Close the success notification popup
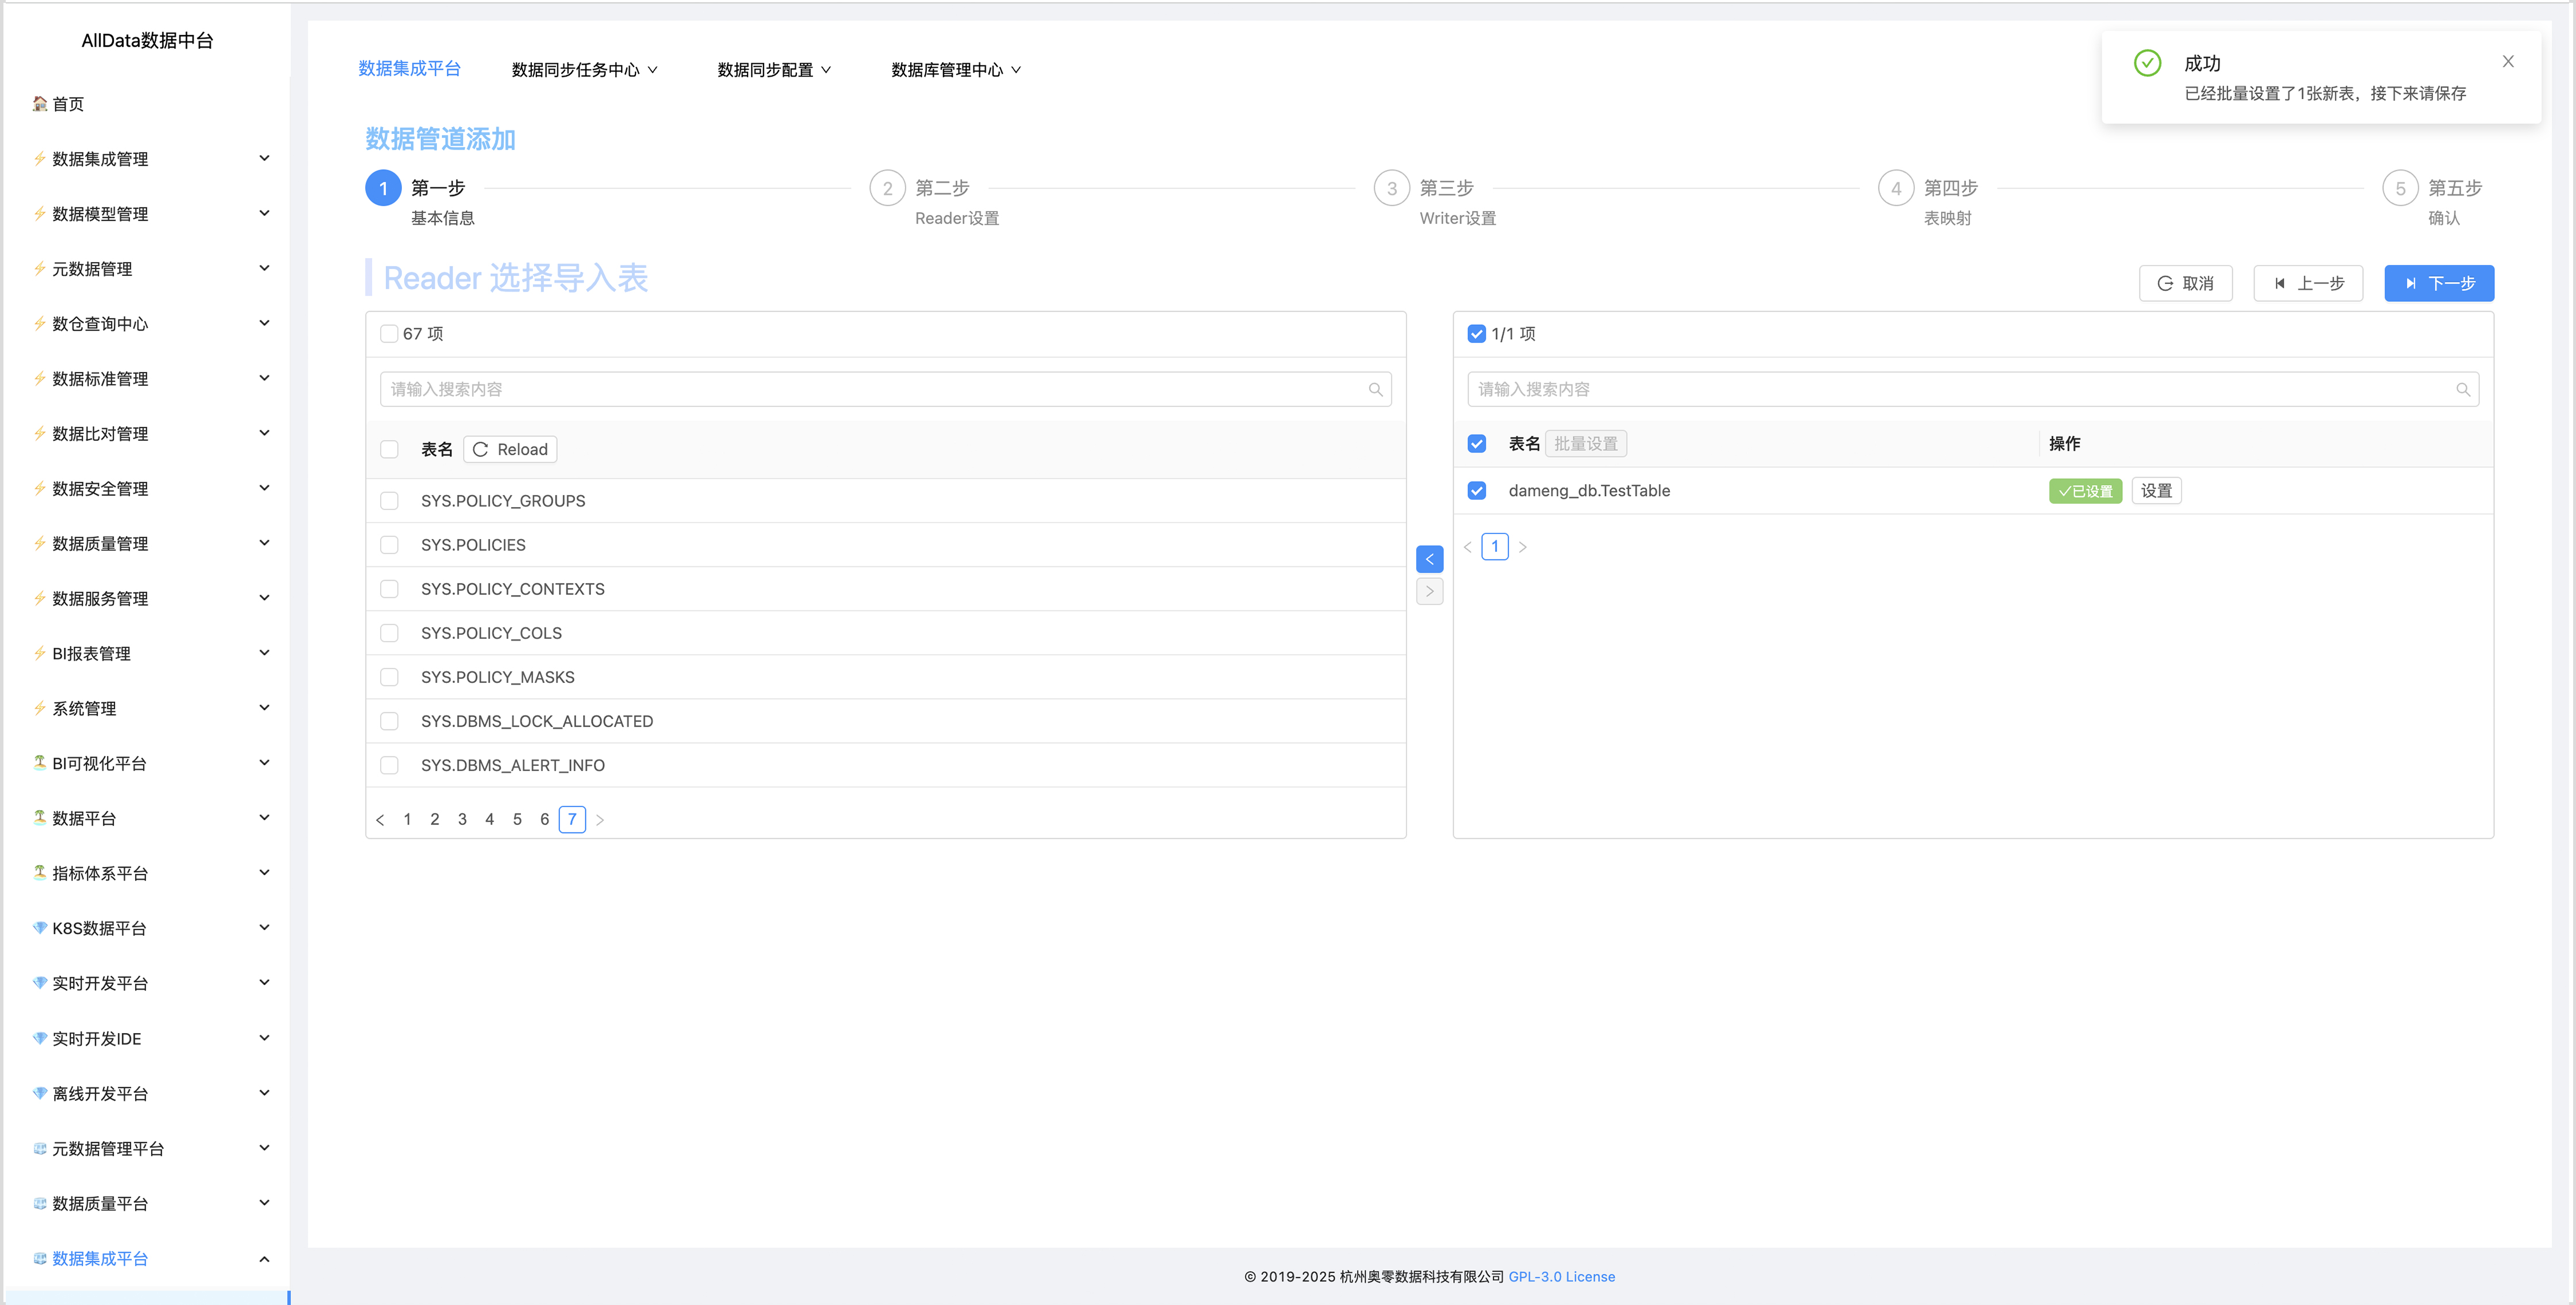2576x1305 pixels. pyautogui.click(x=2507, y=62)
